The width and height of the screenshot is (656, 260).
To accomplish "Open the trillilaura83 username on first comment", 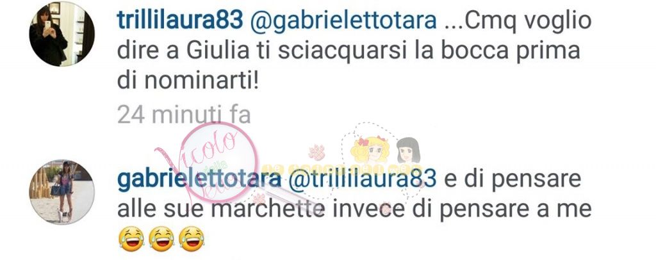I will point(180,21).
